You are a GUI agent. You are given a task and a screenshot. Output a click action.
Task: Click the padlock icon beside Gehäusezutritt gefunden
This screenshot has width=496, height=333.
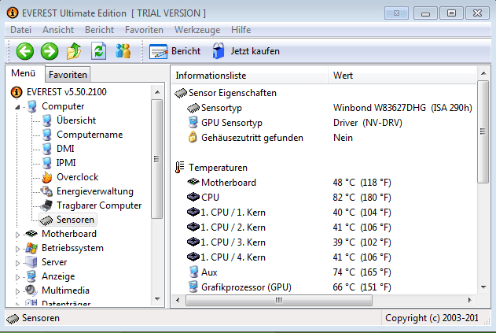pos(193,138)
